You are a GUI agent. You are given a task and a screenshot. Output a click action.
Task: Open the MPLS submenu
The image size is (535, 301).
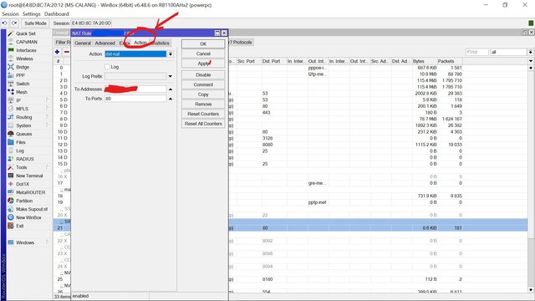[23, 109]
